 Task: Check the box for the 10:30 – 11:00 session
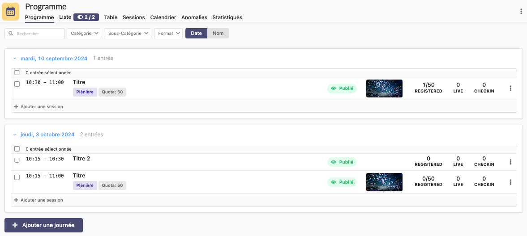click(17, 84)
